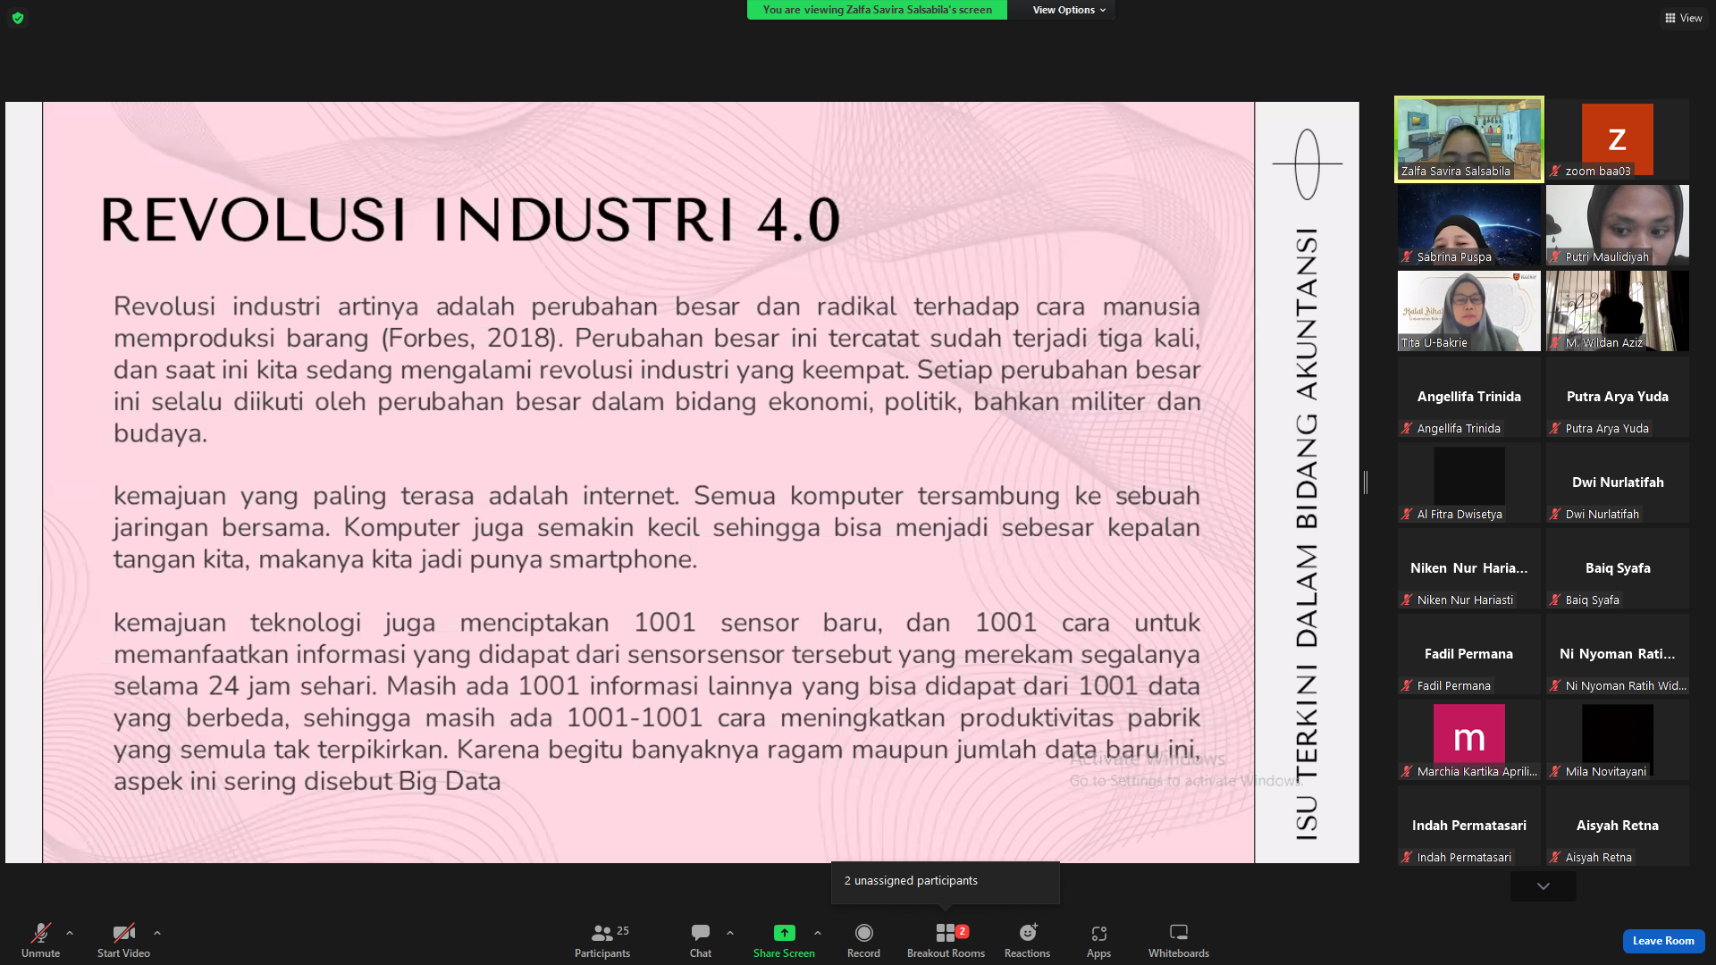Screen dimensions: 1716x965
Task: Expand audio options arrow beside Unmute
Action: pyautogui.click(x=70, y=933)
